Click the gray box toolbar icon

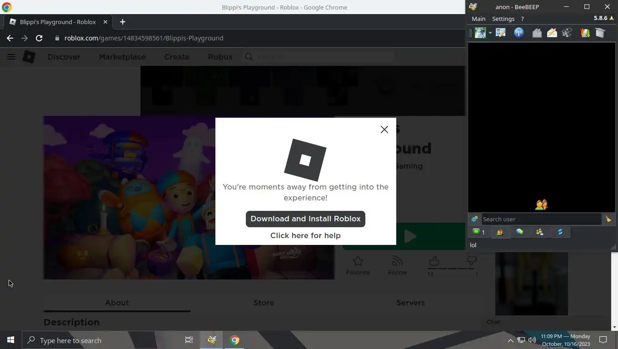pyautogui.click(x=600, y=33)
